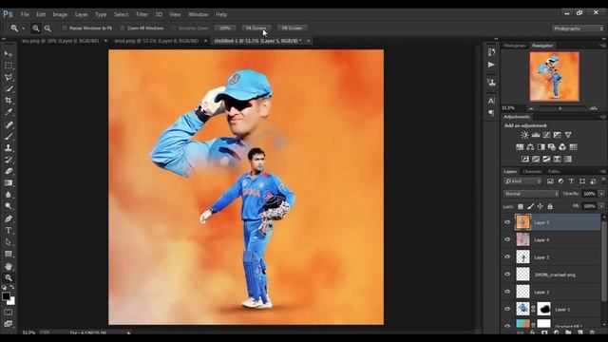This screenshot has height=342, width=608.
Task: Open the Actions panel play icon
Action: pyautogui.click(x=491, y=65)
